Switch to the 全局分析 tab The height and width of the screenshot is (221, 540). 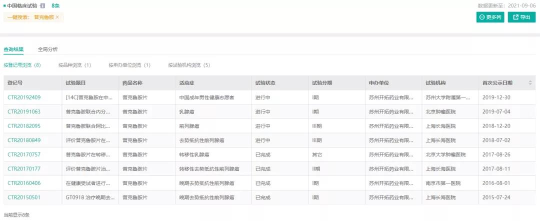click(x=48, y=49)
